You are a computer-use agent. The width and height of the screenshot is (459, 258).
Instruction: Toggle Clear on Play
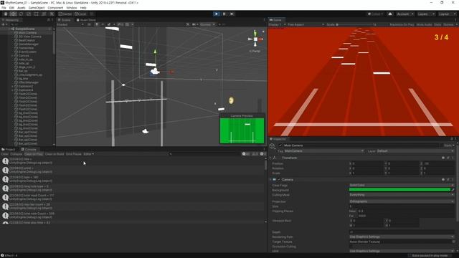point(34,154)
